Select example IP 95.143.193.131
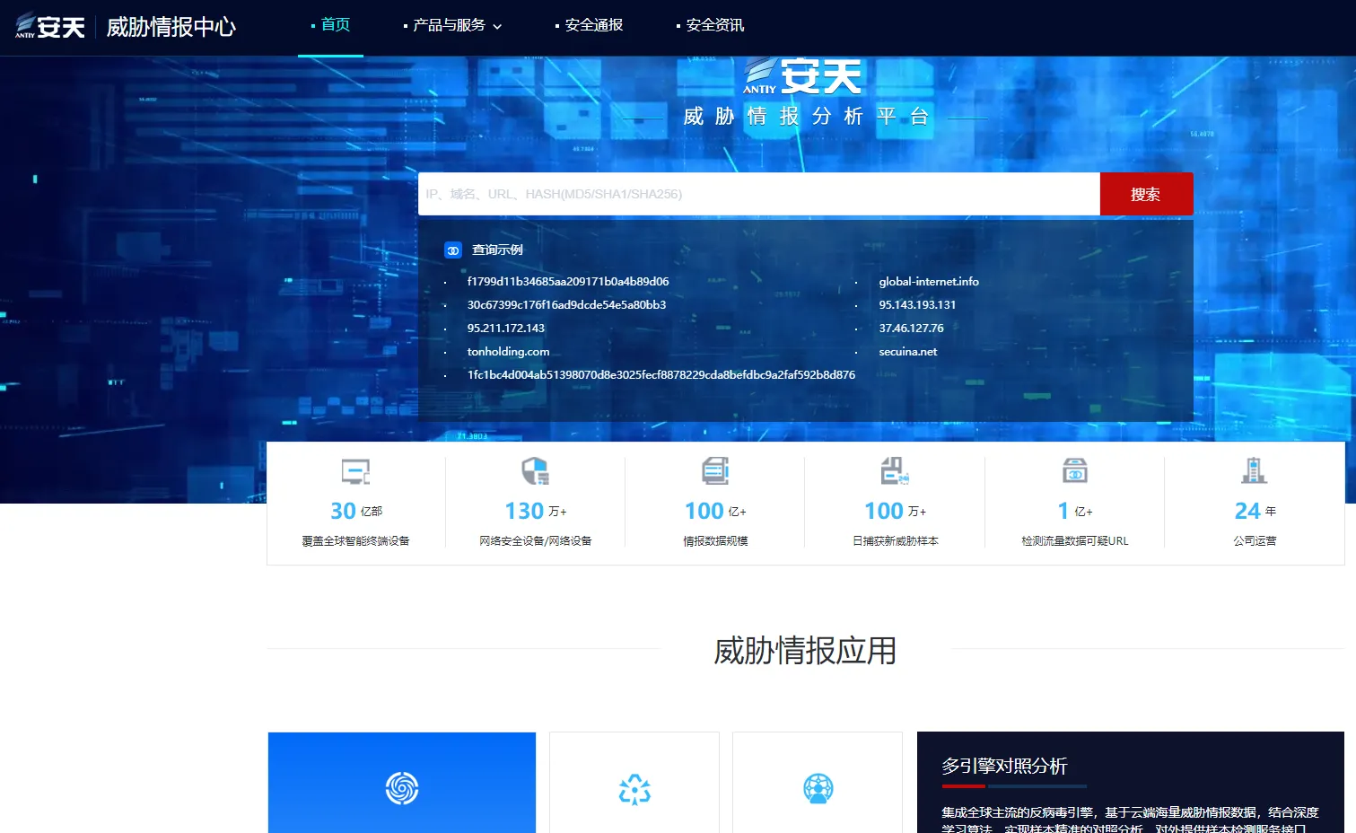 (917, 305)
